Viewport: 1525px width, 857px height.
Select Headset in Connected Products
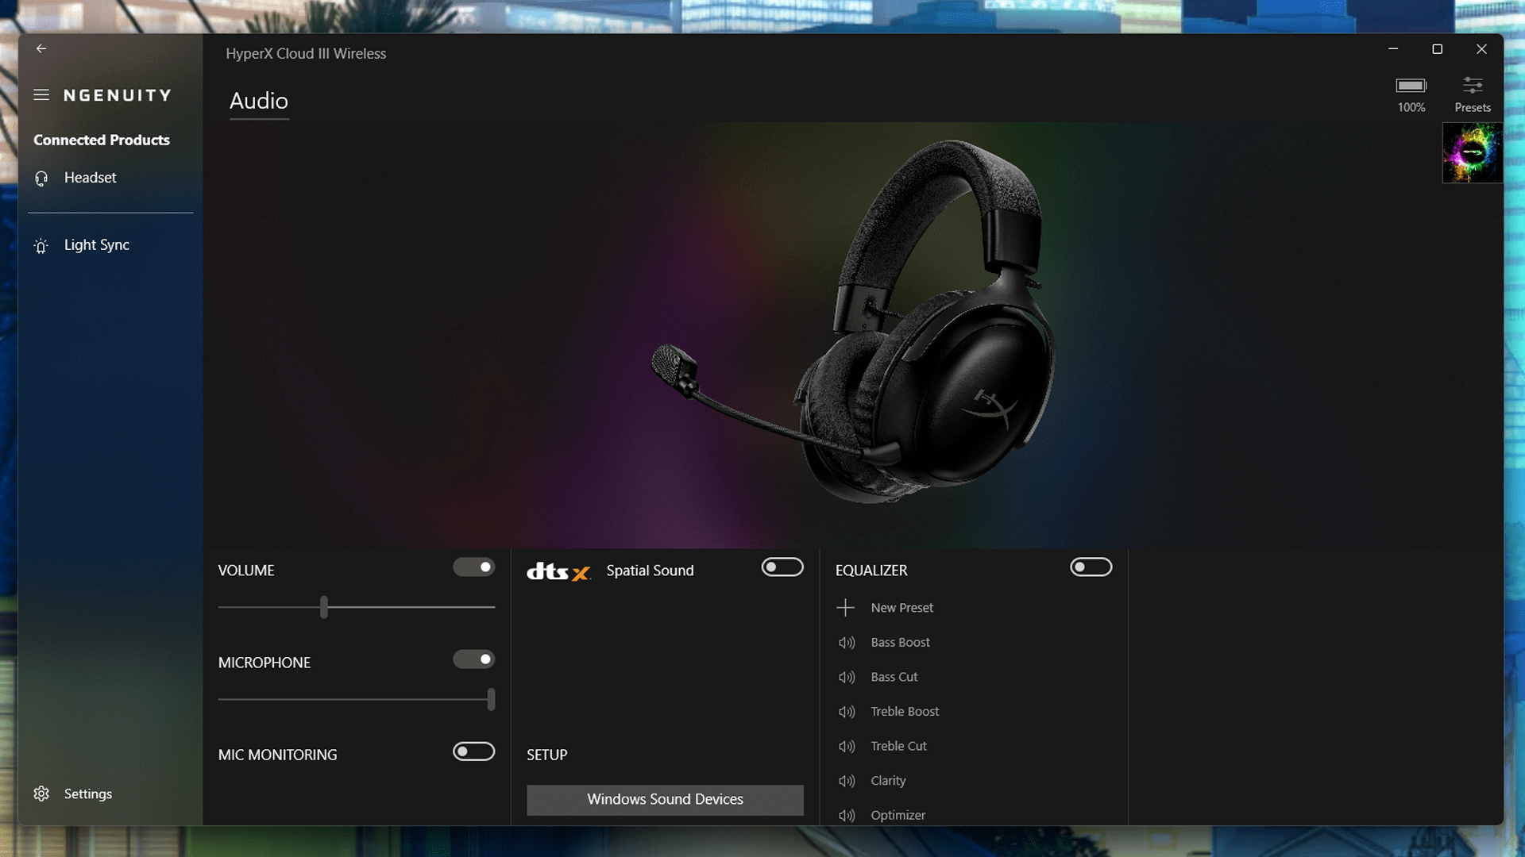pyautogui.click(x=90, y=178)
